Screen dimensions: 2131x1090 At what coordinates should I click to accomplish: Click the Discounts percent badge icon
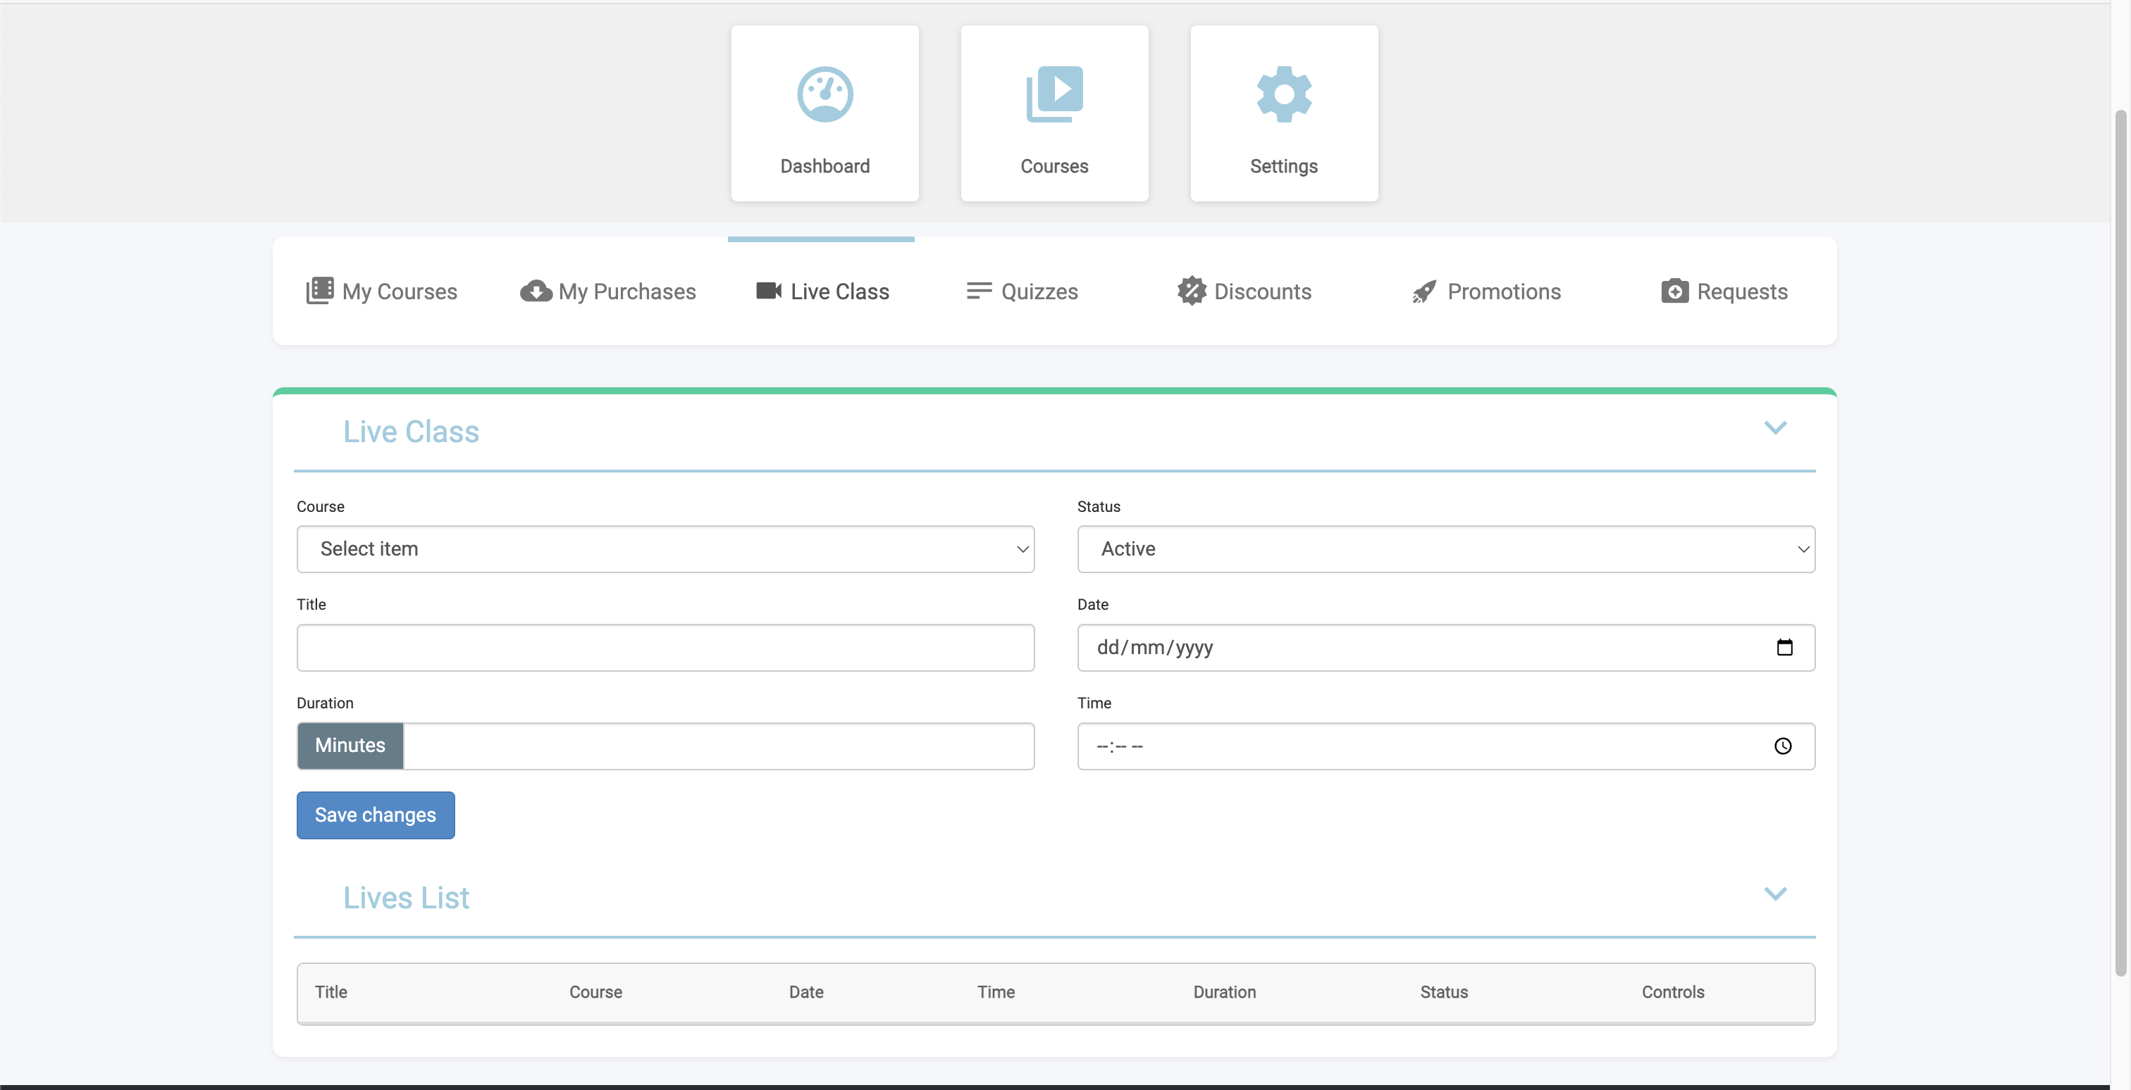tap(1191, 292)
